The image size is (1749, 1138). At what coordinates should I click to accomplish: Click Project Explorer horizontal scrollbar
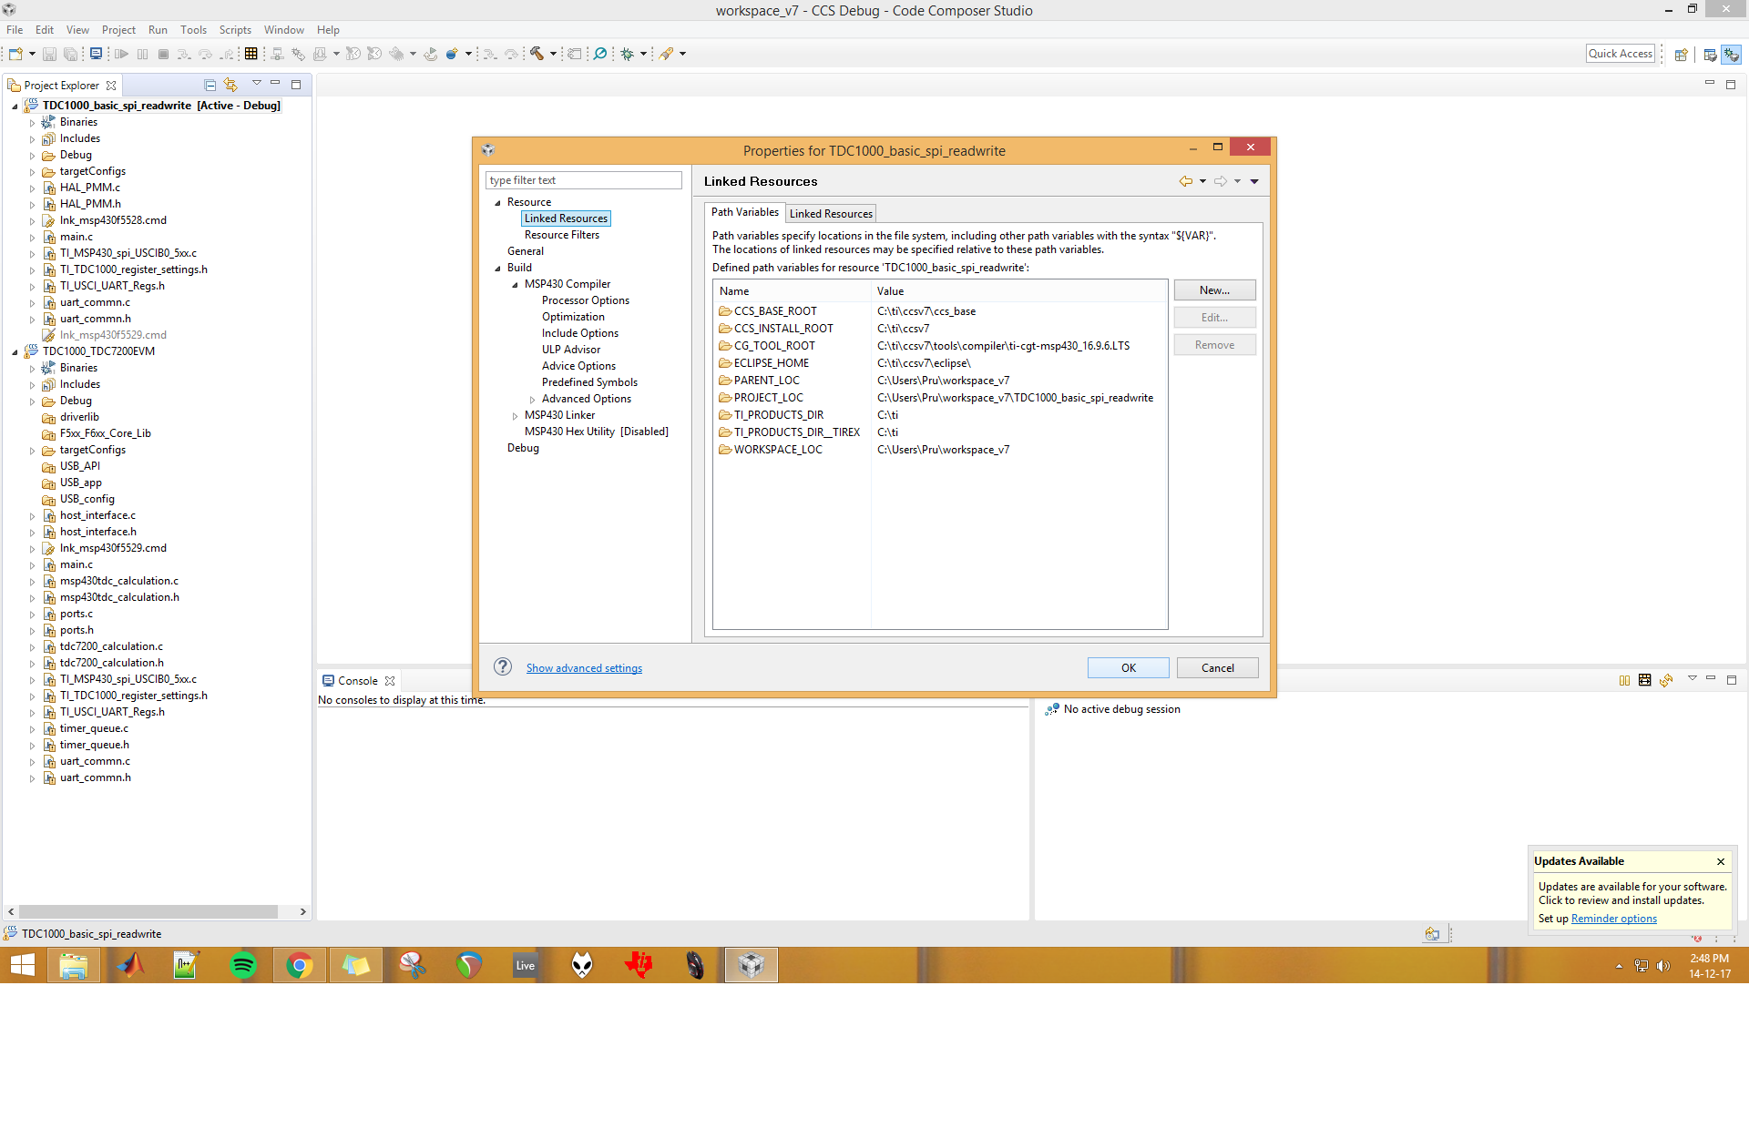pyautogui.click(x=148, y=911)
